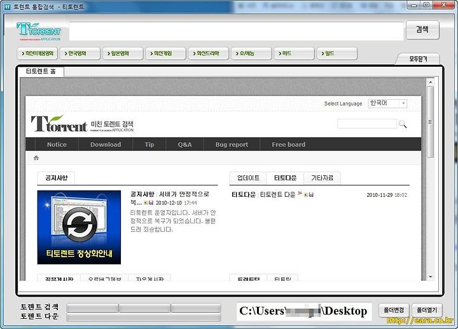The image size is (458, 329).
Task: Open the 티토렌트 다운 post link
Action: (x=277, y=194)
